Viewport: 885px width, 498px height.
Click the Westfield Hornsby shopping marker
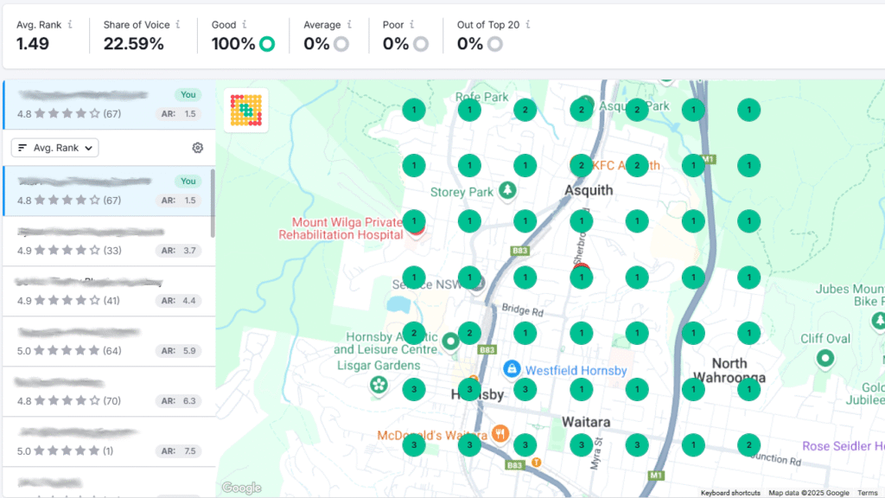[512, 369]
